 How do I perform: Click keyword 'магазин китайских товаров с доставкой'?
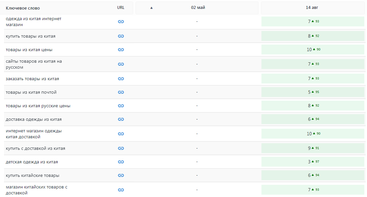click(36, 190)
